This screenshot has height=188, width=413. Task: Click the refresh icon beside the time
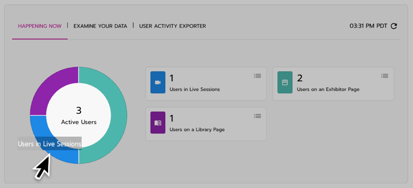[394, 26]
